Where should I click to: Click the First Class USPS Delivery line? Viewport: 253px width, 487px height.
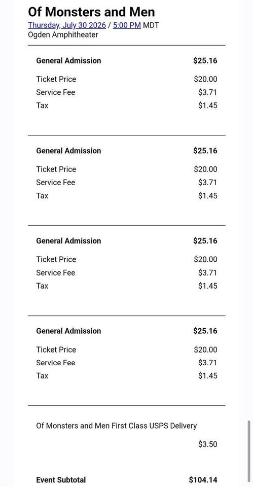[x=117, y=426]
